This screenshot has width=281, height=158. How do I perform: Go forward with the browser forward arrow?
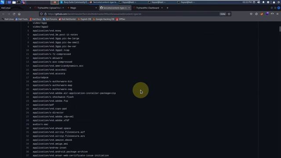9,14
